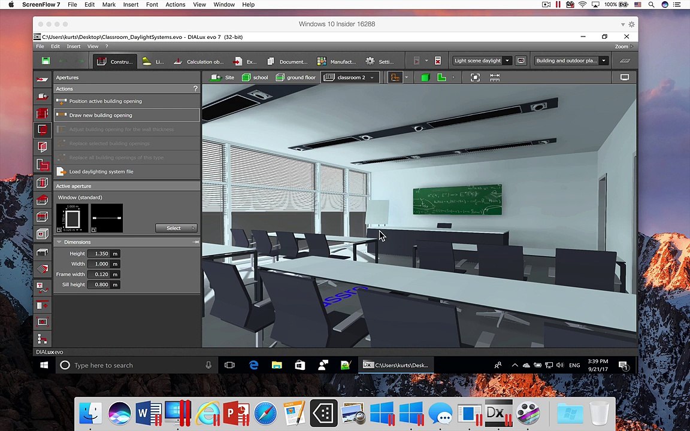Open the roofs tool icon
The width and height of the screenshot is (690, 431).
pos(43,200)
